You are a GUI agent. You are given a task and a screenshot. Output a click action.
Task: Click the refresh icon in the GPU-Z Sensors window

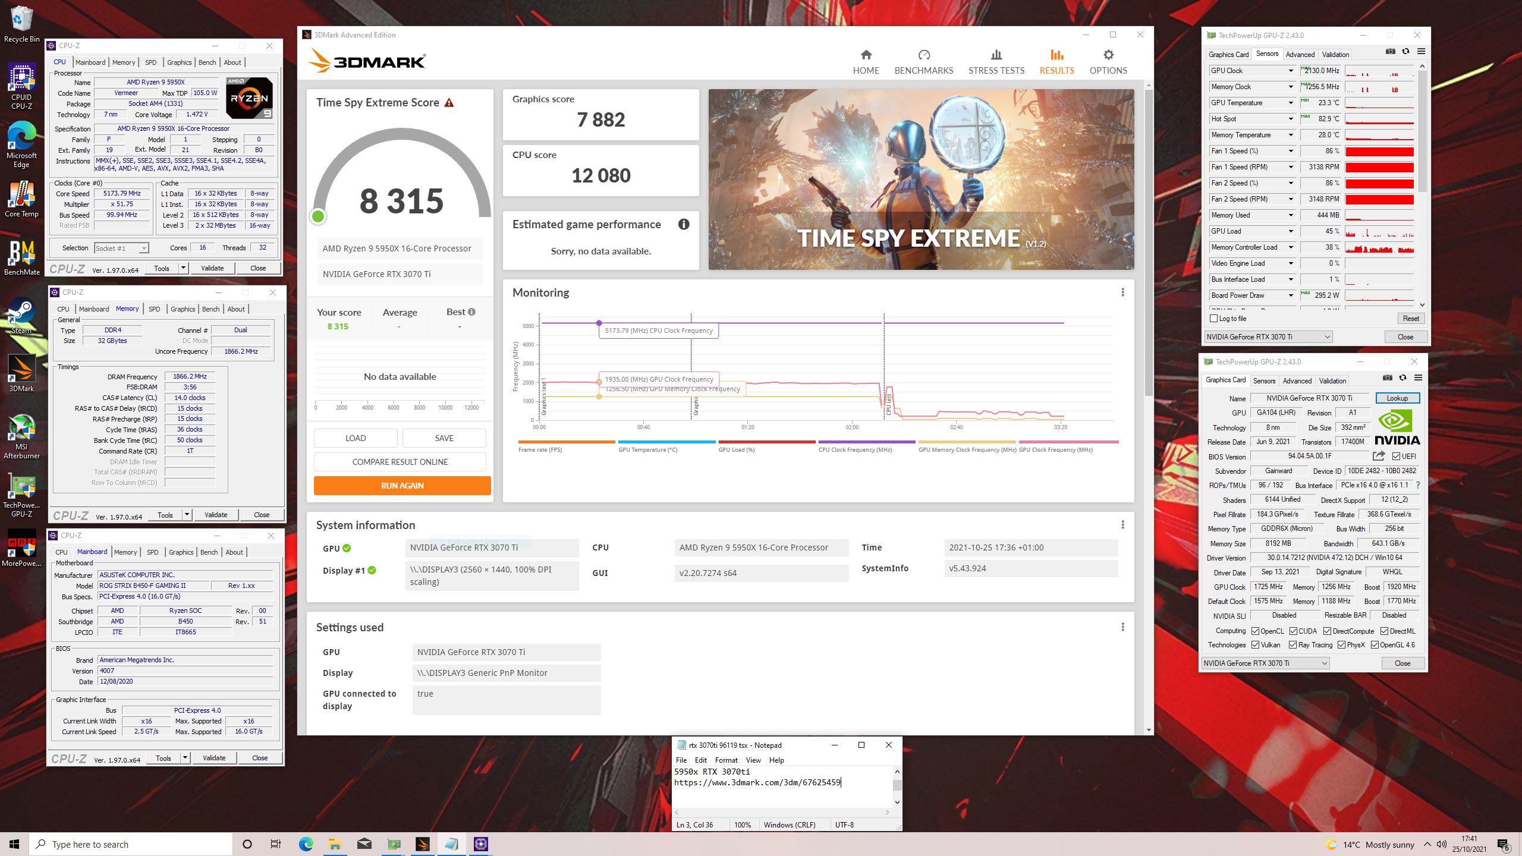click(x=1406, y=52)
